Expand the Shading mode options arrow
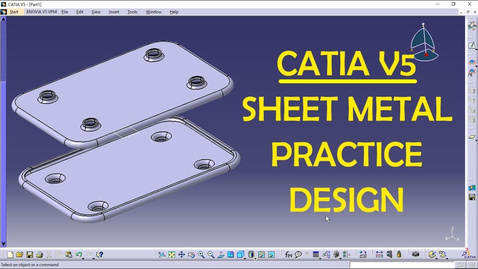This screenshot has width=478, height=269. 256,258
